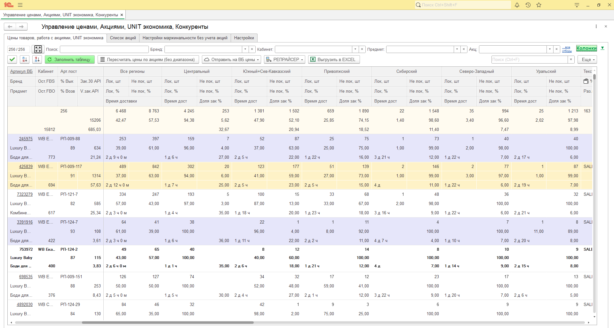Click the Ост.FBS column header

click(x=46, y=81)
